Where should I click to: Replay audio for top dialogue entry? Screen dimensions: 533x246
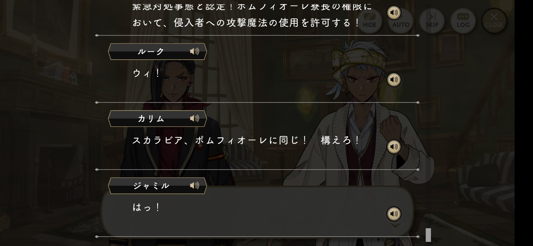[394, 13]
